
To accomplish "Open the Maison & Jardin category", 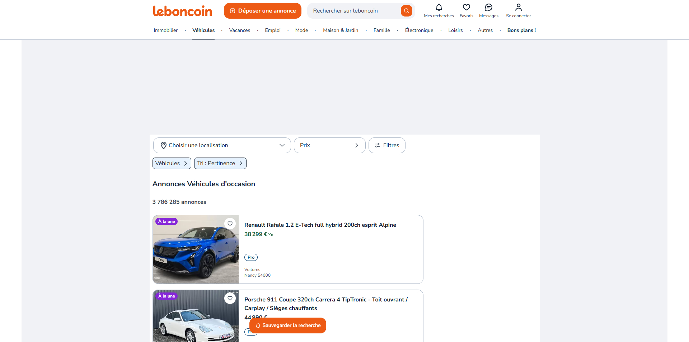I will [x=341, y=30].
